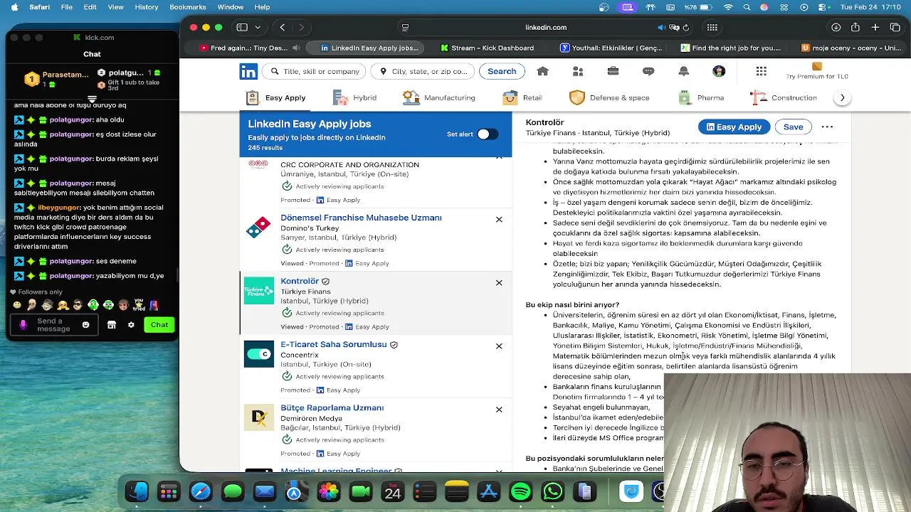911x512 pixels.
Task: Open the Messaging speech bubble icon
Action: click(x=648, y=71)
